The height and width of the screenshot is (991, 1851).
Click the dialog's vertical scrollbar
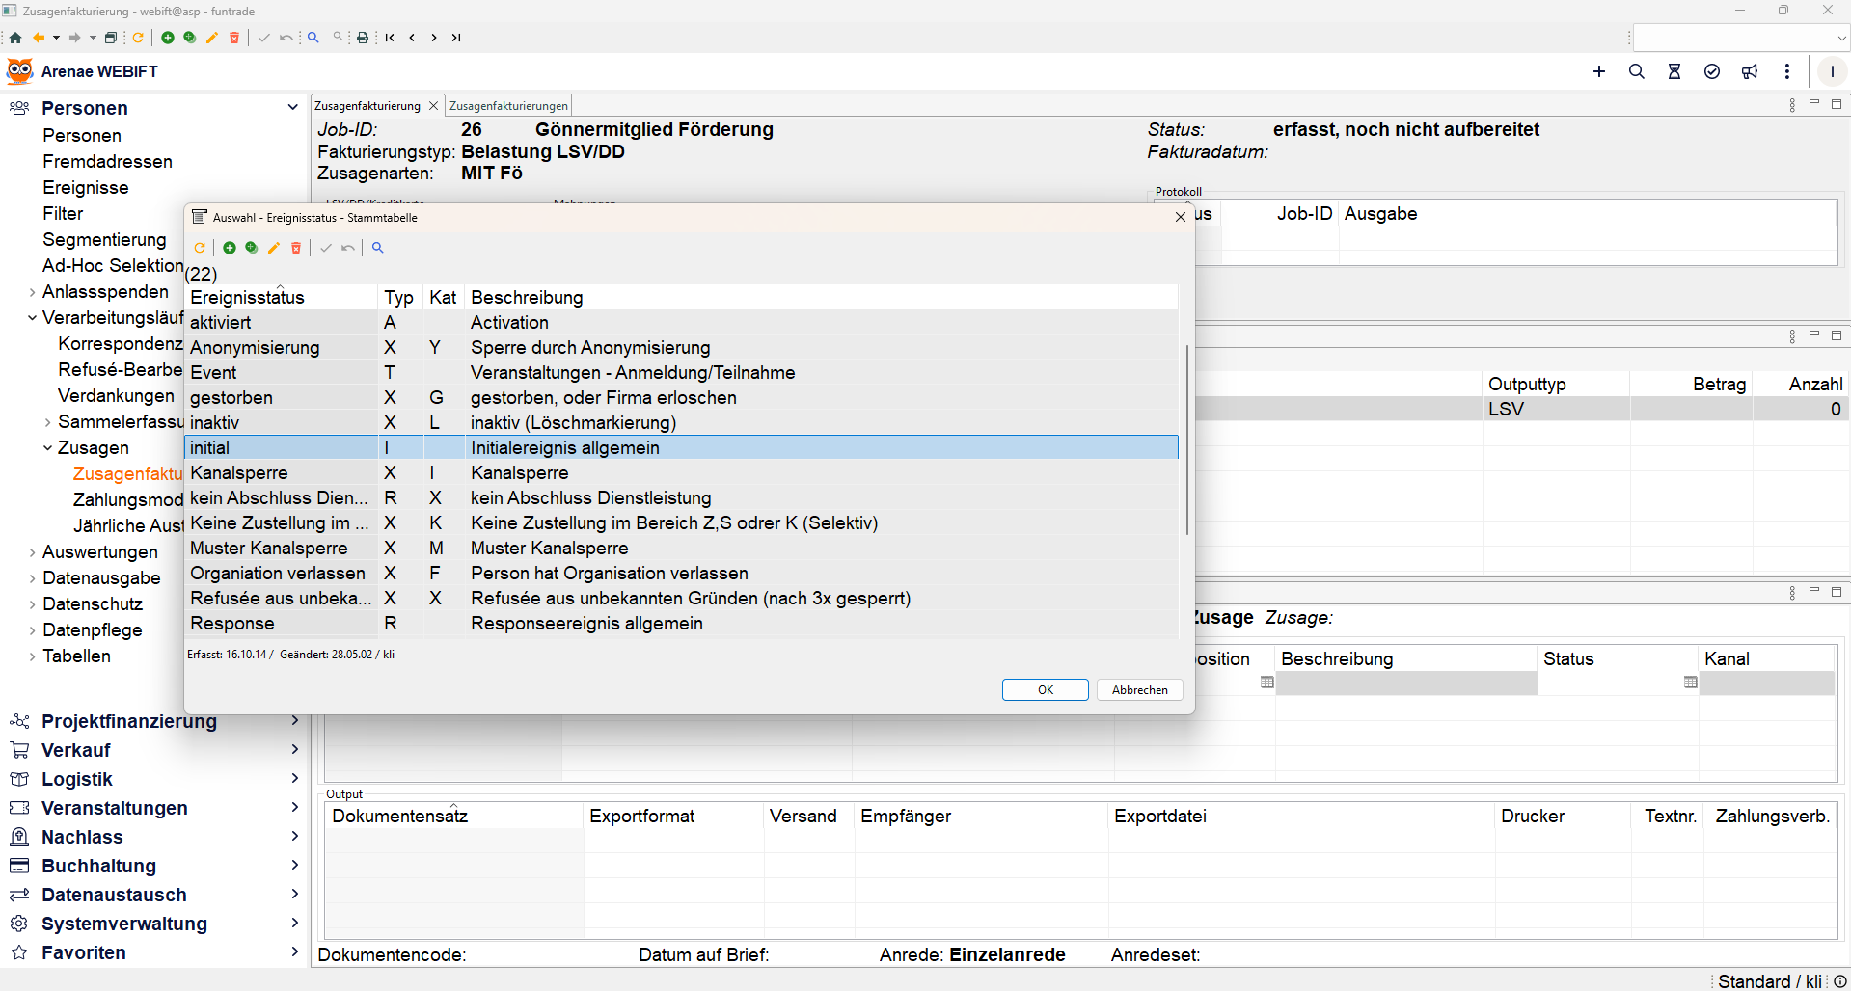coord(1186,439)
